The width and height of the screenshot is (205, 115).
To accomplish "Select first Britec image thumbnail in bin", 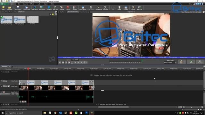I will [x=6, y=19].
